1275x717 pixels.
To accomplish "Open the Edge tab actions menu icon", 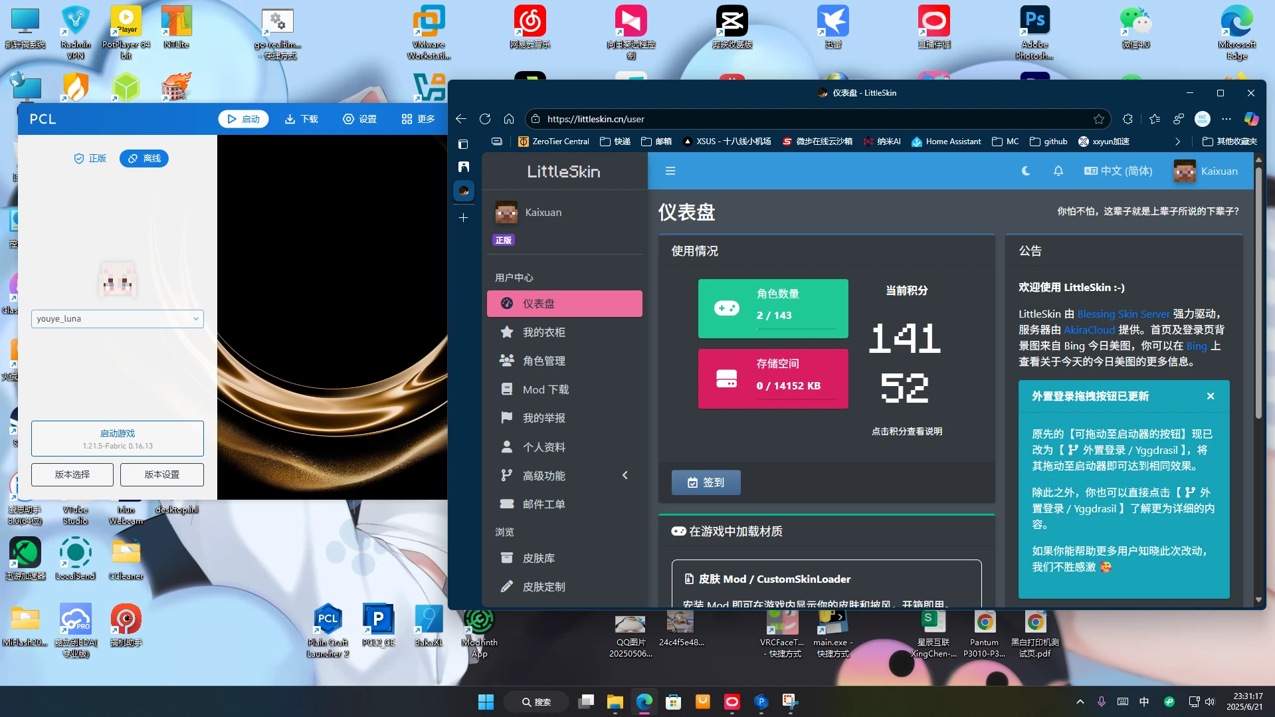I will [463, 144].
